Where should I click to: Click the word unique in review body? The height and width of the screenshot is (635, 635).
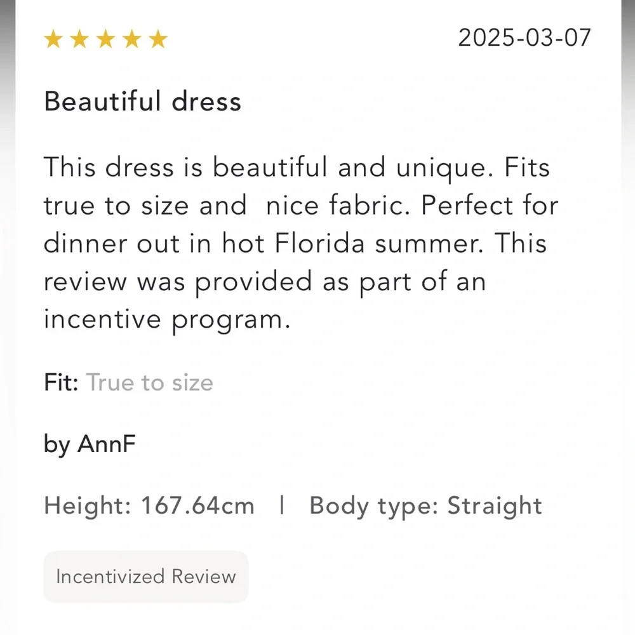444,168
